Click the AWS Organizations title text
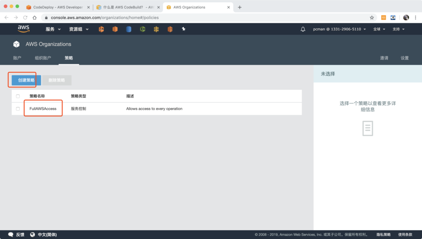Viewport: 422px width, 239px height. point(49,44)
